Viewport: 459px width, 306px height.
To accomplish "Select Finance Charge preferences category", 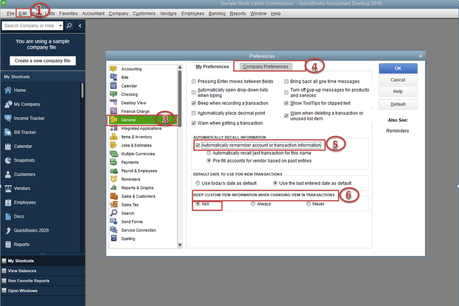I will [135, 111].
